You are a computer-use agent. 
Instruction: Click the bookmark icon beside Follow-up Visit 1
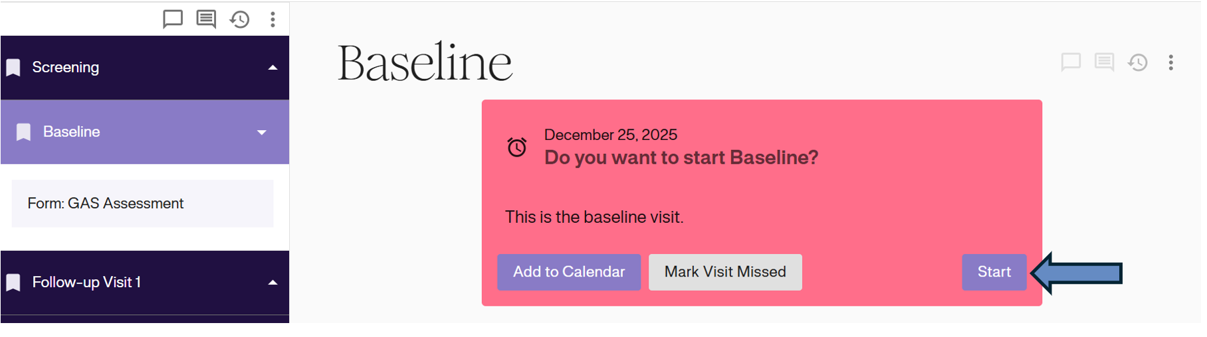pyautogui.click(x=13, y=283)
